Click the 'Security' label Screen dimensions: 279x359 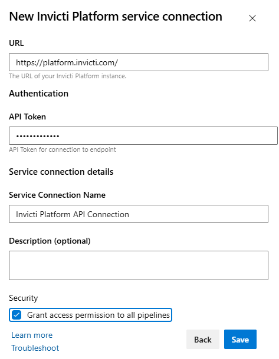coord(24,298)
